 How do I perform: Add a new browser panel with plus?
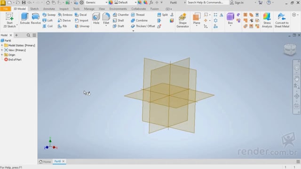point(16,35)
